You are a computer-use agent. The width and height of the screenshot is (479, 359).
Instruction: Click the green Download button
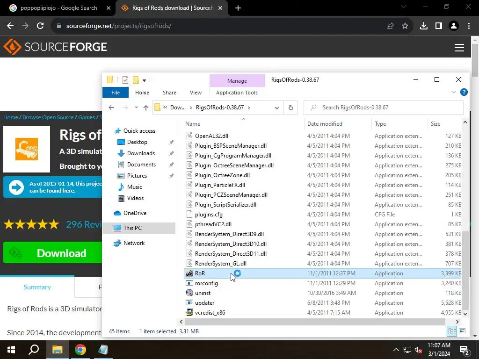[x=52, y=253]
